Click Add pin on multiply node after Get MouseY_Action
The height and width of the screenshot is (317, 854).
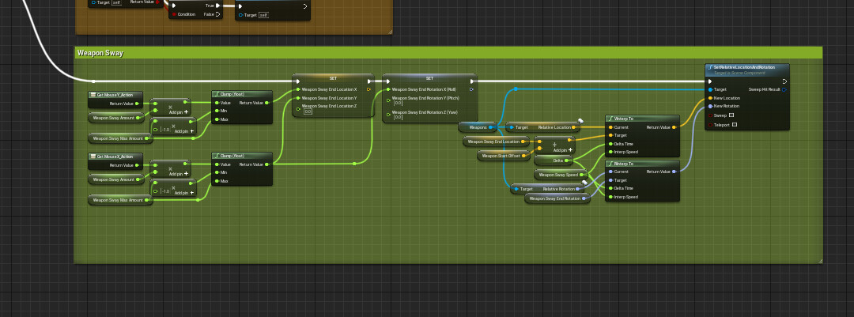pos(179,112)
